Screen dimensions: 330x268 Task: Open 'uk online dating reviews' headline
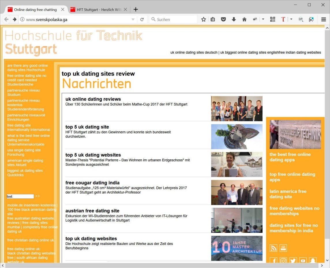tap(93, 99)
